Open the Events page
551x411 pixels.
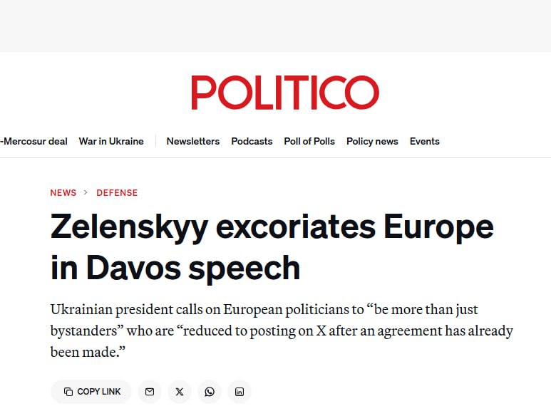click(424, 141)
